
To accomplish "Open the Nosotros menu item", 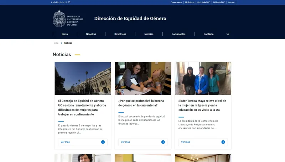I will coord(91,34).
